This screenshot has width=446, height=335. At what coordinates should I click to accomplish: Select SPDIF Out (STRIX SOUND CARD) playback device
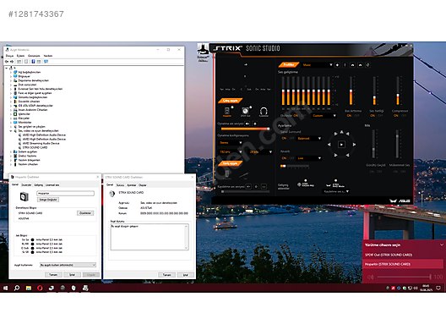[403, 255]
